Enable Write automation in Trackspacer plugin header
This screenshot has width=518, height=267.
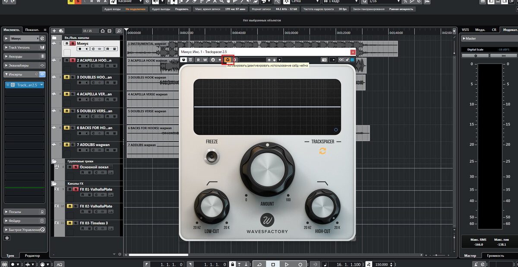205,60
